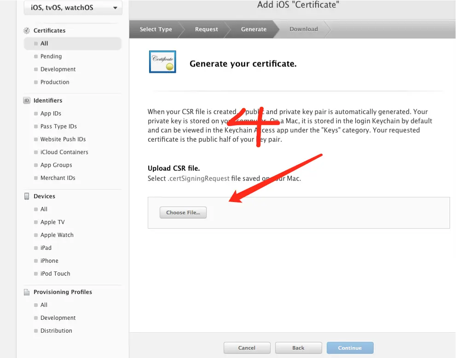Select iCloud Containers in sidebar
The width and height of the screenshot is (456, 358).
[x=64, y=152]
